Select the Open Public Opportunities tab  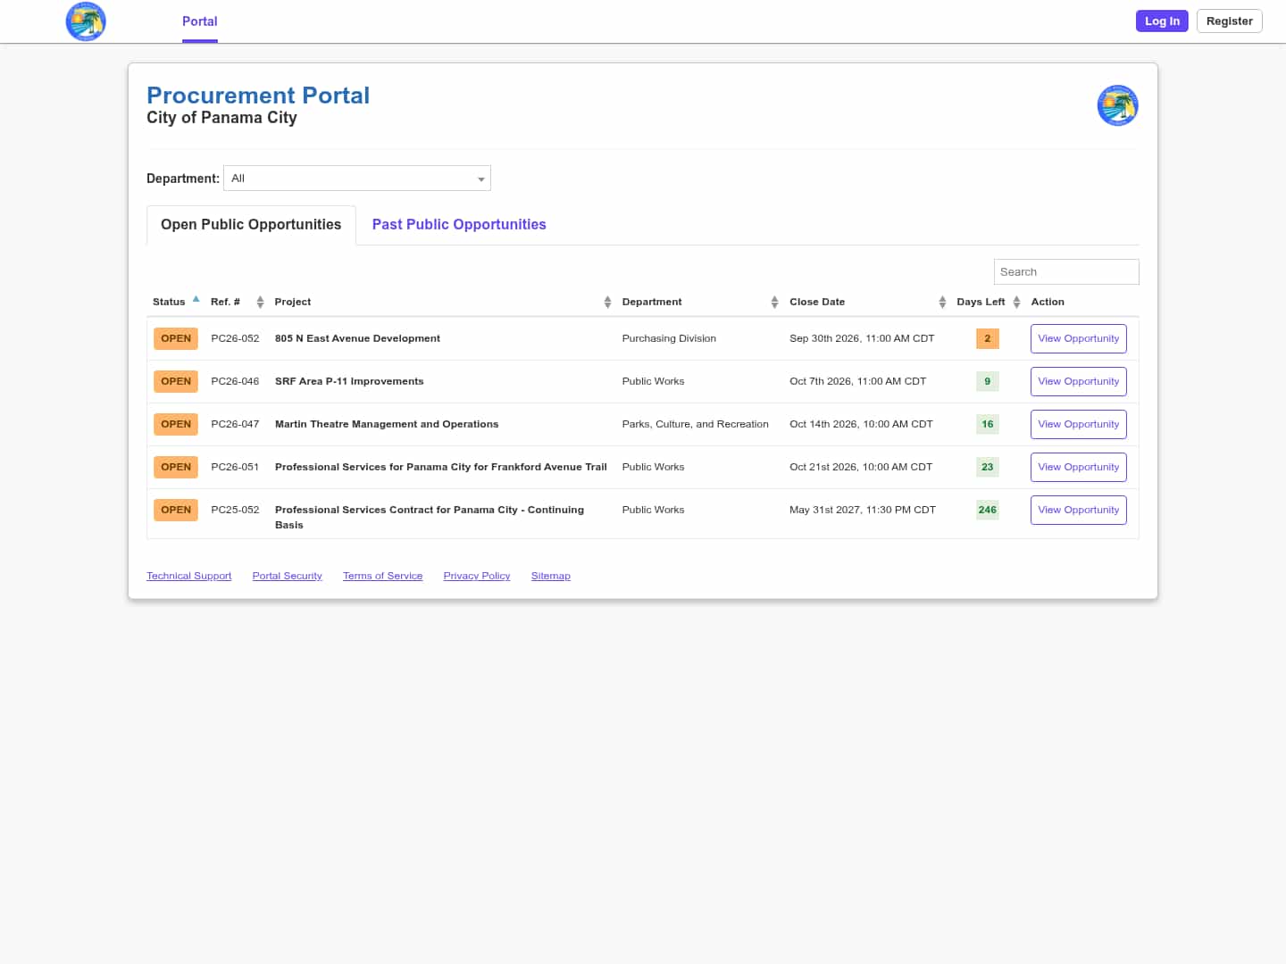point(251,225)
